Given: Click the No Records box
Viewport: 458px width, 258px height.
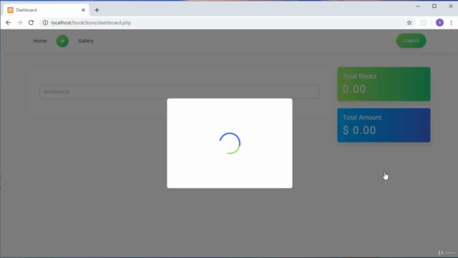Looking at the screenshot, I should [180, 92].
